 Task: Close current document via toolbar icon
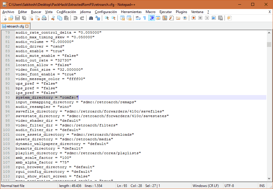(31, 18)
